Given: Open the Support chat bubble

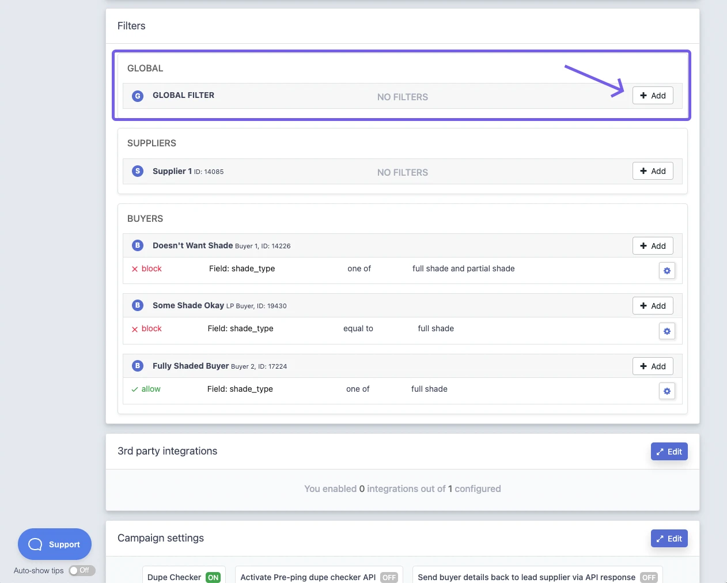Looking at the screenshot, I should [x=55, y=544].
